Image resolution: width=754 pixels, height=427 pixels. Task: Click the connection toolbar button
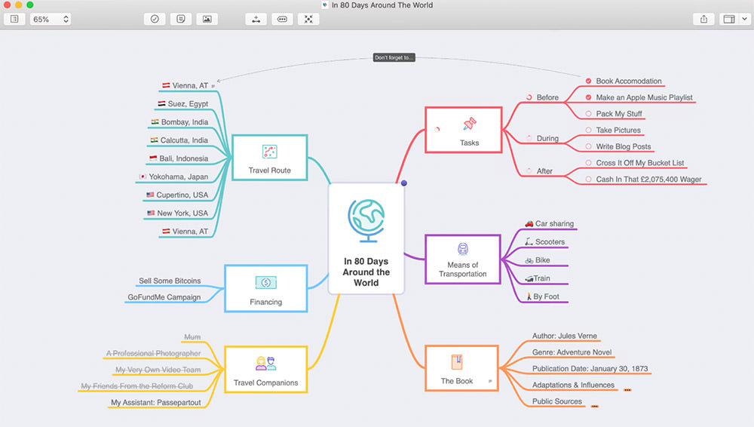tap(282, 20)
